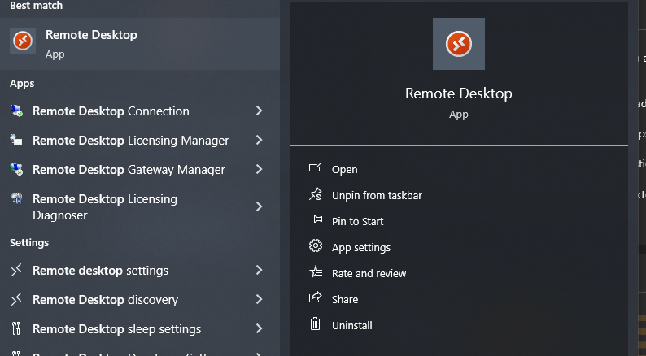Expand Remote Desktop sleep settings chevron
The height and width of the screenshot is (356, 646).
click(x=259, y=329)
